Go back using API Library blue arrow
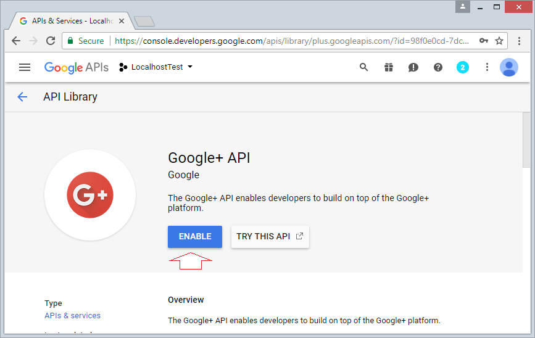This screenshot has width=535, height=338. pos(22,97)
